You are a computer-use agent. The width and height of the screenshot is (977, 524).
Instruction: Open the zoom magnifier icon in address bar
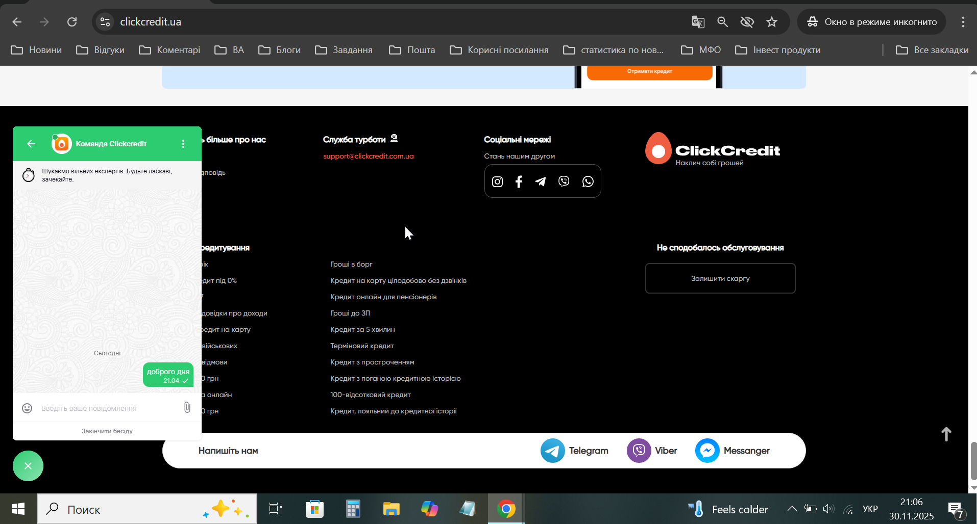click(722, 22)
